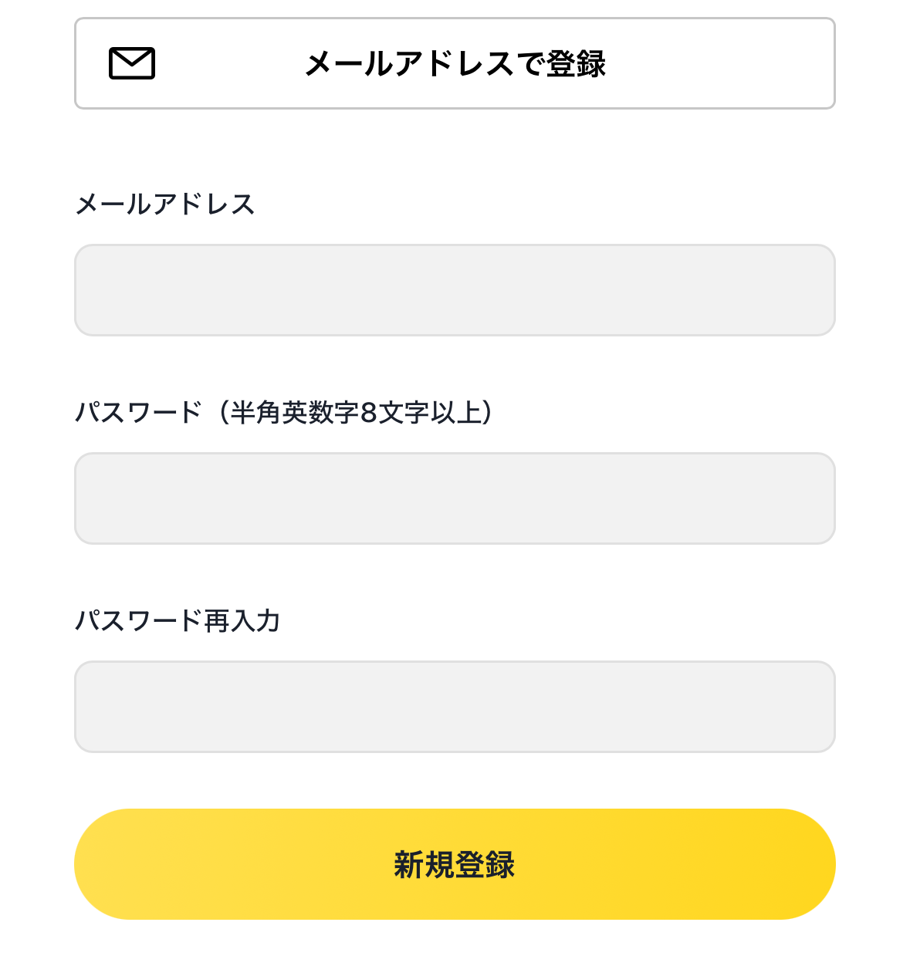Place cursor in password confirmation box

click(x=455, y=707)
